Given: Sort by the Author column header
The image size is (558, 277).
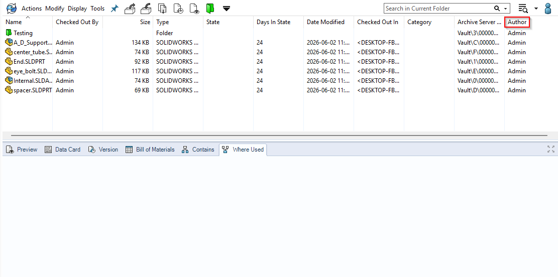Looking at the screenshot, I should pyautogui.click(x=517, y=22).
